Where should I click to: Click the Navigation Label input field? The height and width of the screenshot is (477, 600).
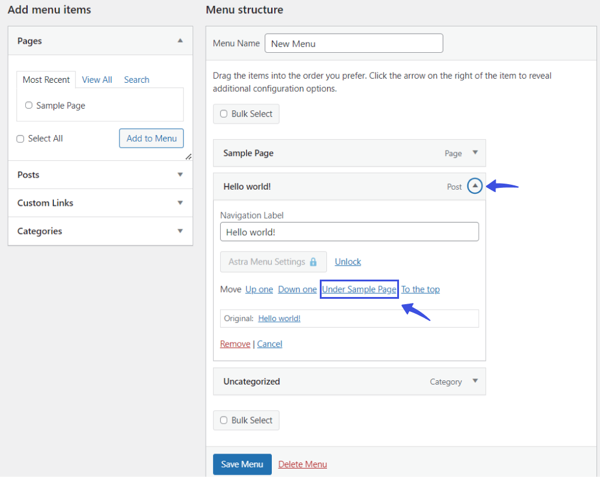coord(349,232)
